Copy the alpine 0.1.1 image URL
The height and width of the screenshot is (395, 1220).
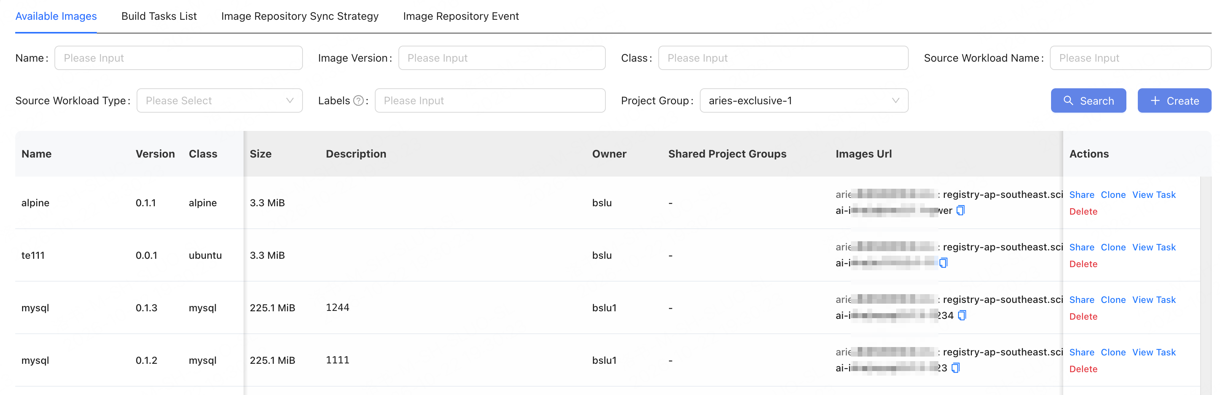(960, 210)
